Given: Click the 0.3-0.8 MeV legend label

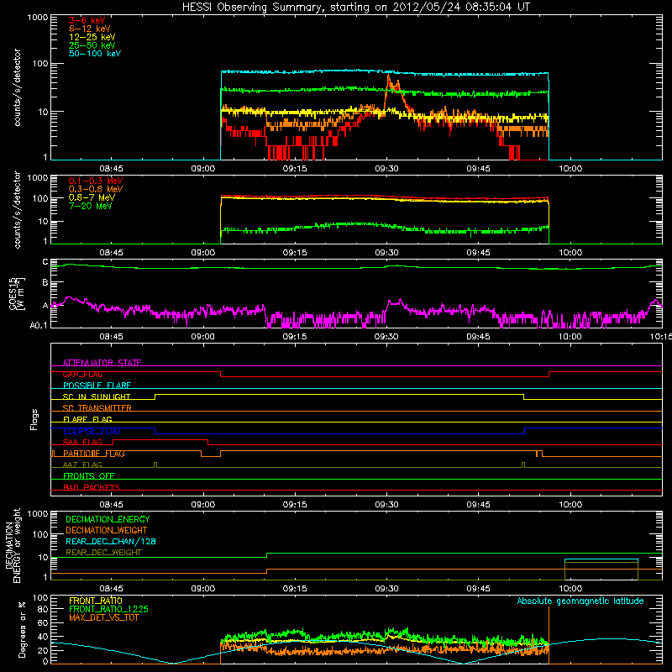Looking at the screenshot, I should click(96, 189).
